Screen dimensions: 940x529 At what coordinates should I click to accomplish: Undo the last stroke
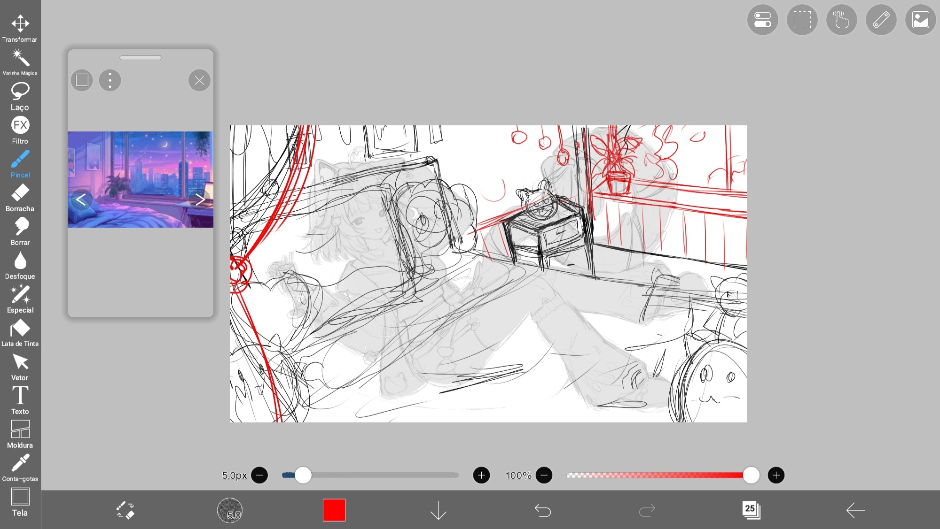click(542, 510)
